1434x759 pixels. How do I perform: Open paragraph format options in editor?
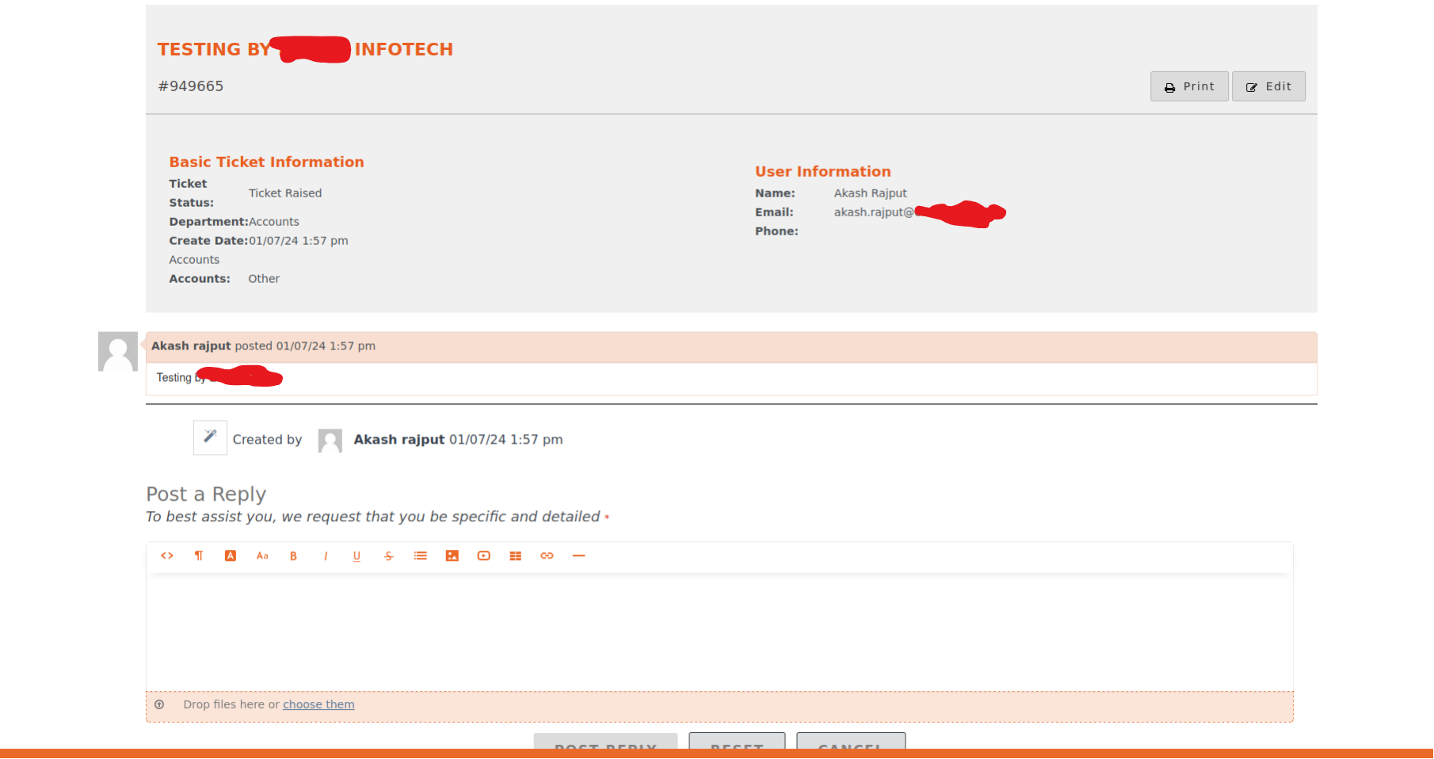tap(199, 556)
